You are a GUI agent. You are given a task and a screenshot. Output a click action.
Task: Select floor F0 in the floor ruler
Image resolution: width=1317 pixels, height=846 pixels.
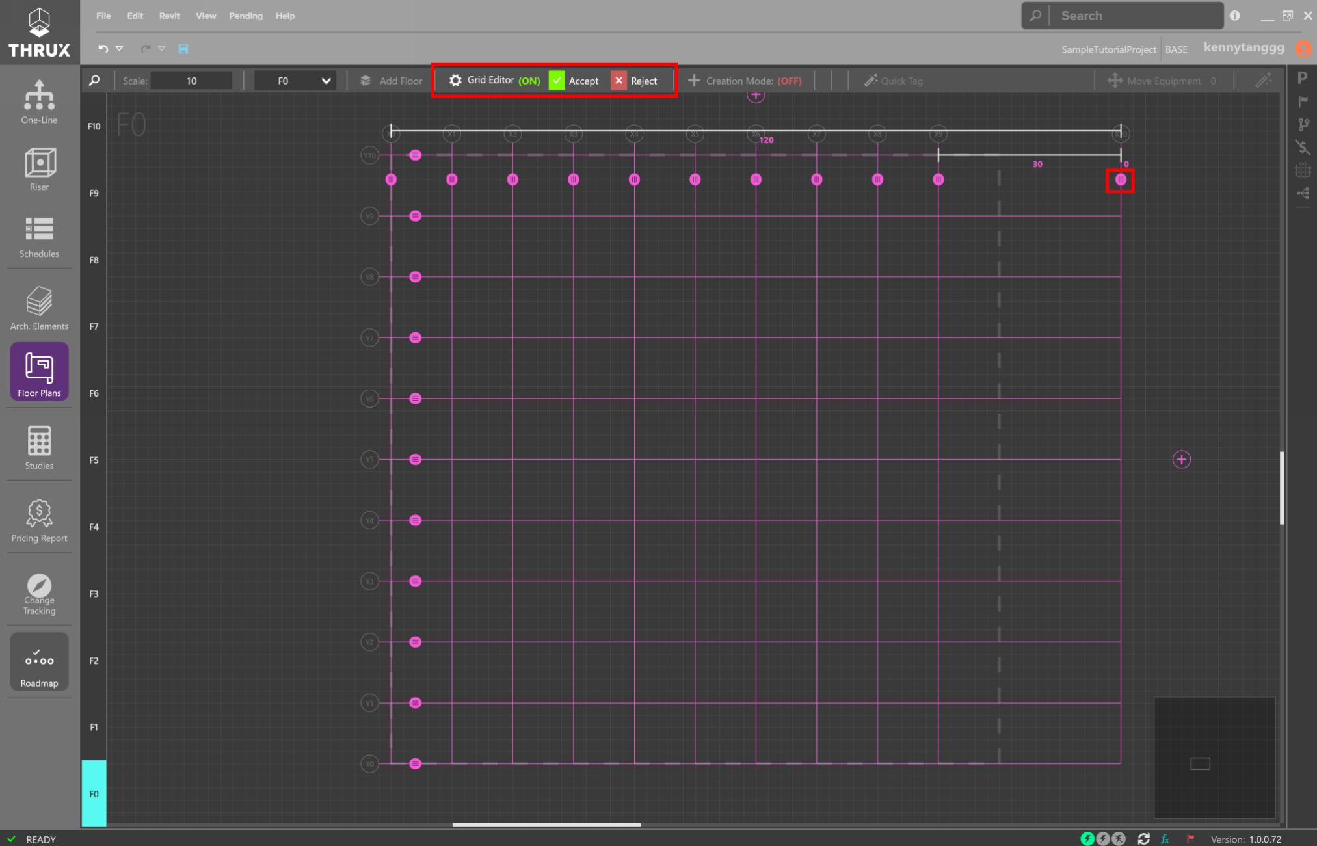click(x=94, y=794)
